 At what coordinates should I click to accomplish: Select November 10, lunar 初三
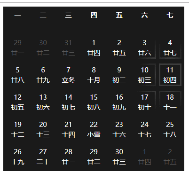[x=144, y=75]
